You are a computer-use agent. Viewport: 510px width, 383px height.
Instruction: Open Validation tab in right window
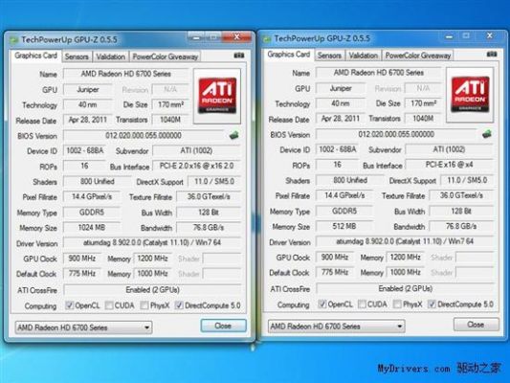364,56
